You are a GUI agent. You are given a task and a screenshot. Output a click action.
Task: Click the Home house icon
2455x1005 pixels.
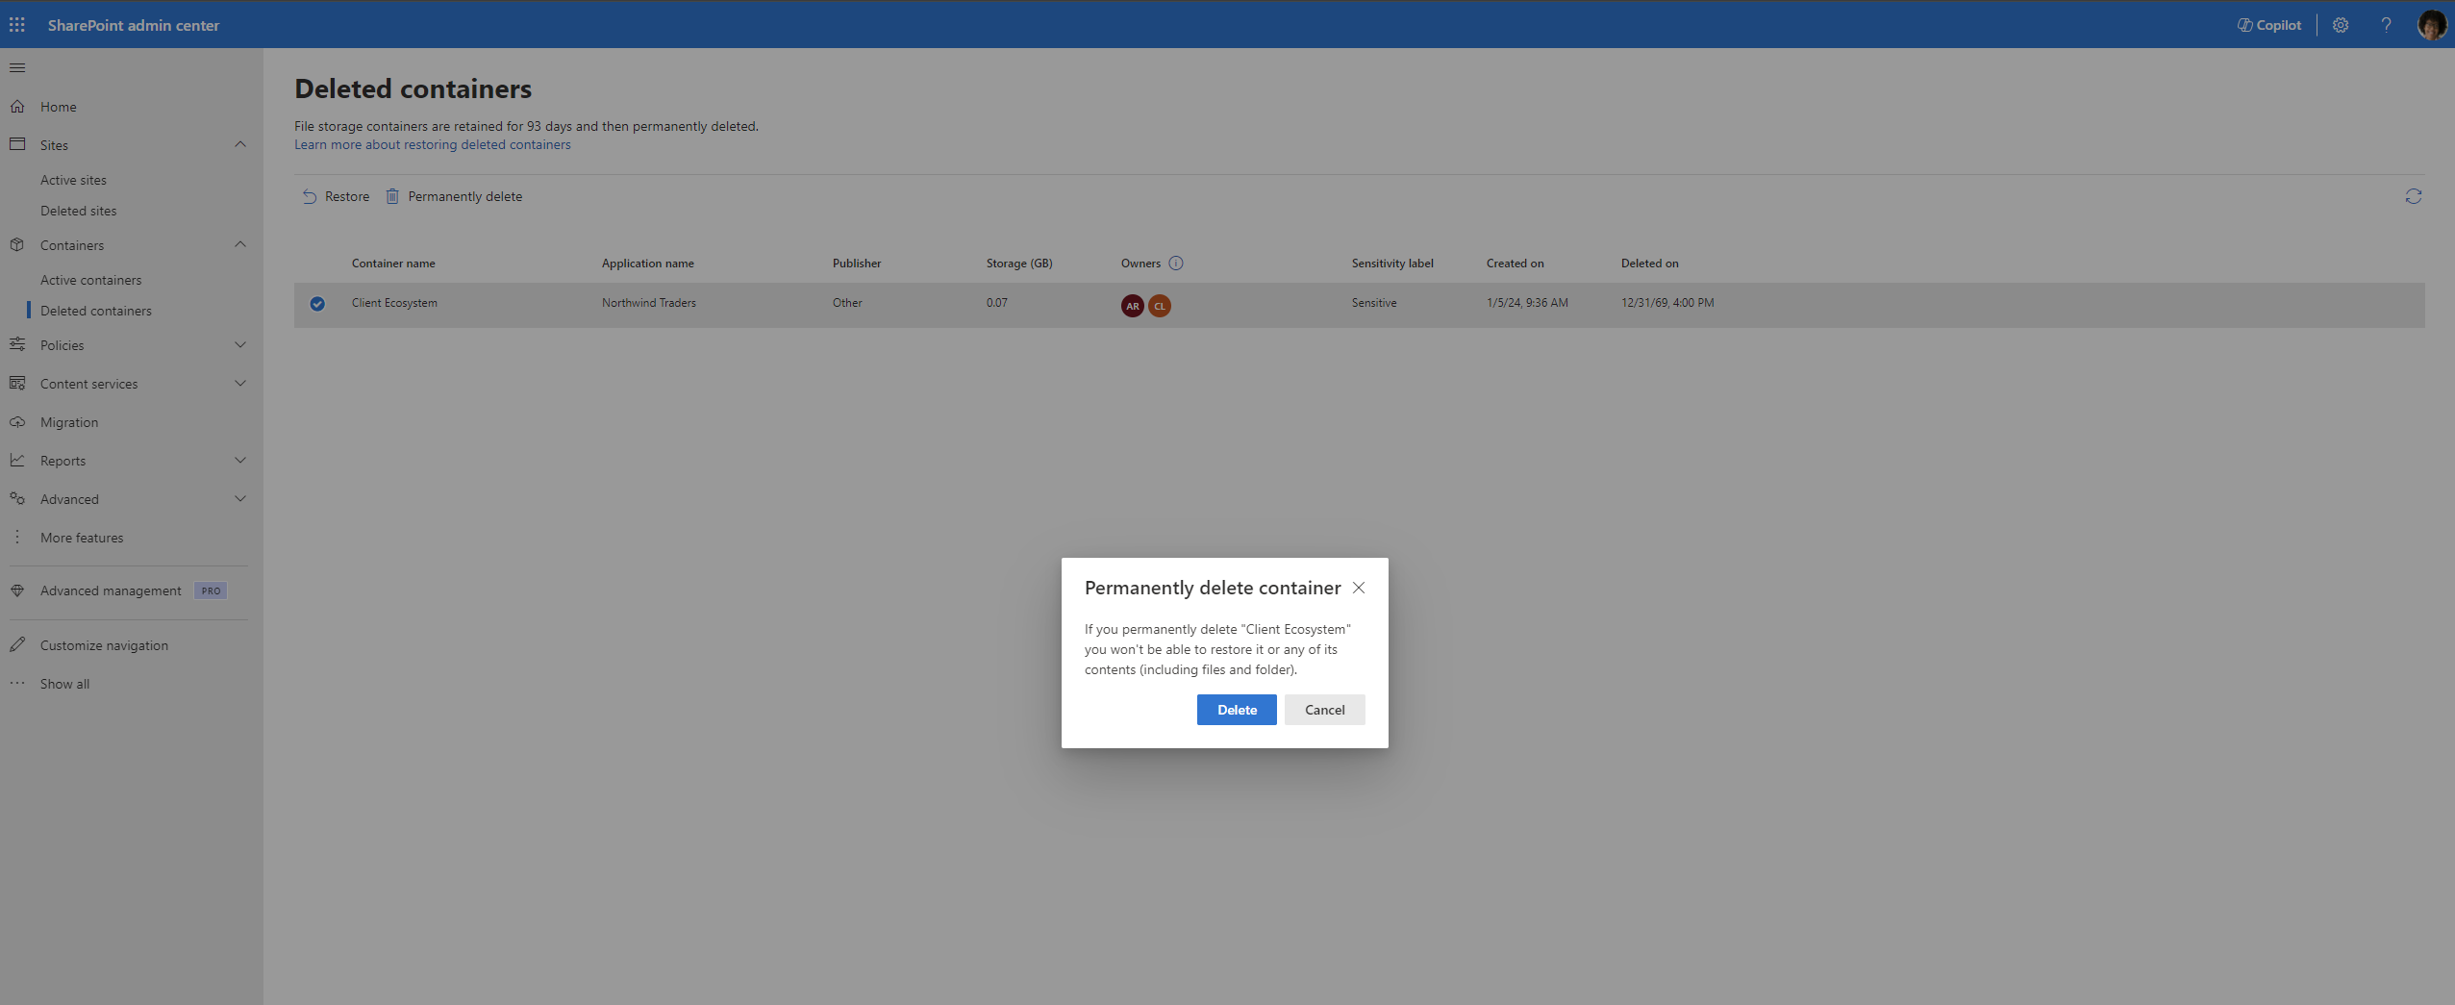tap(17, 106)
